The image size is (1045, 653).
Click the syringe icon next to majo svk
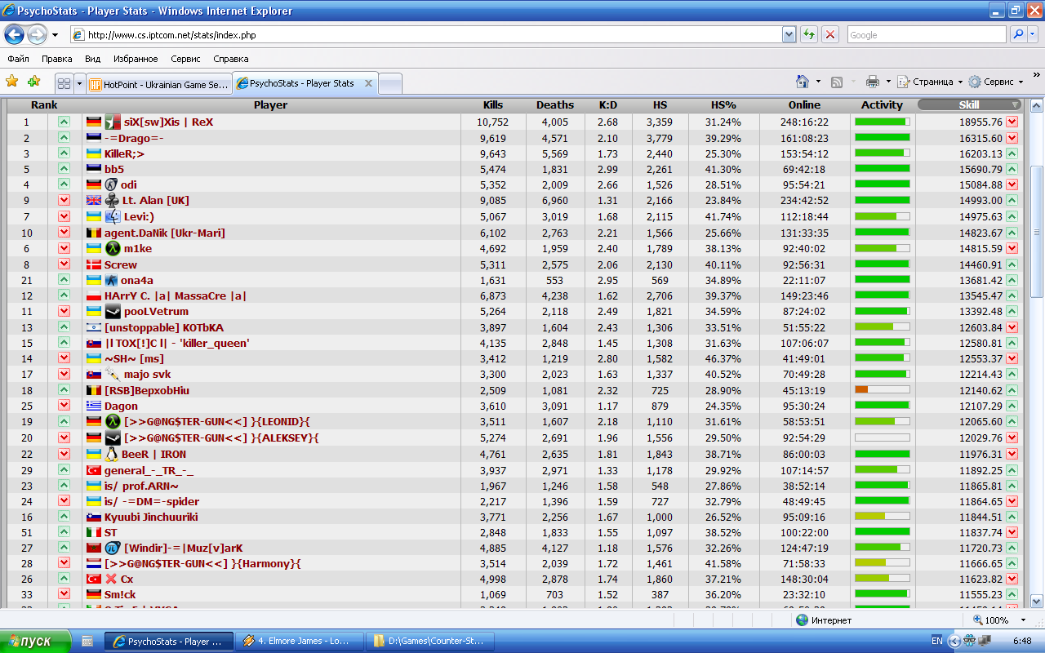(x=113, y=374)
